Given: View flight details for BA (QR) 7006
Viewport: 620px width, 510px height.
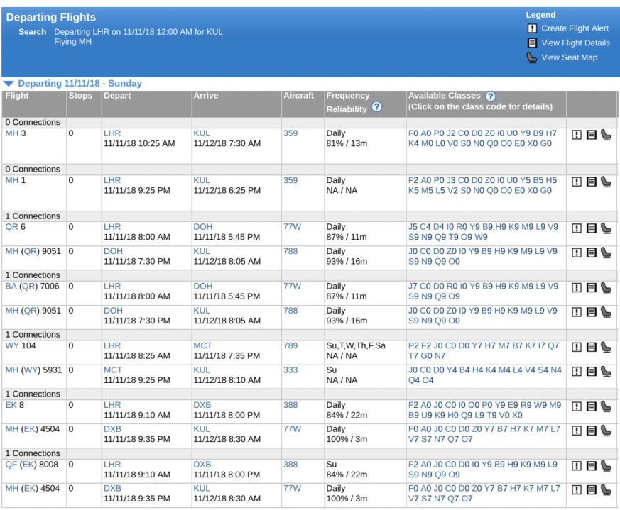Looking at the screenshot, I should click(591, 287).
